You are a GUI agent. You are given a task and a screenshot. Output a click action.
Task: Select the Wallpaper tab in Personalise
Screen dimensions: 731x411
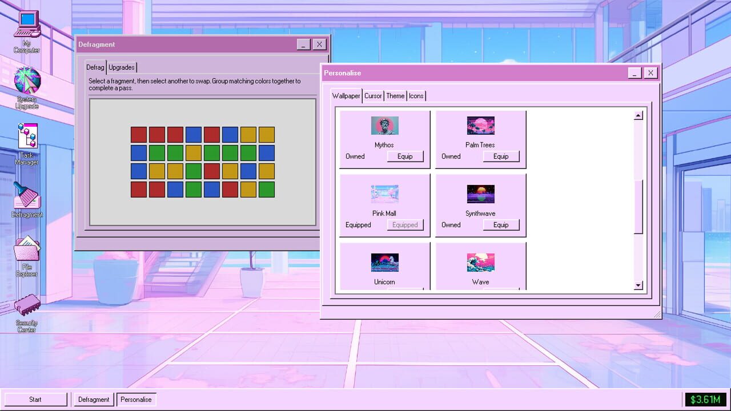[x=346, y=96]
